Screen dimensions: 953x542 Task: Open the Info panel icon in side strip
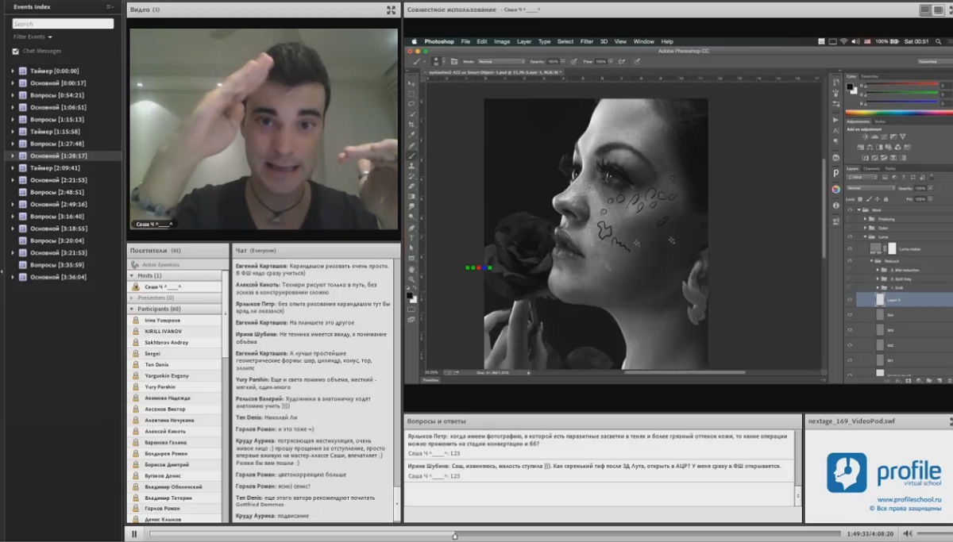click(835, 206)
